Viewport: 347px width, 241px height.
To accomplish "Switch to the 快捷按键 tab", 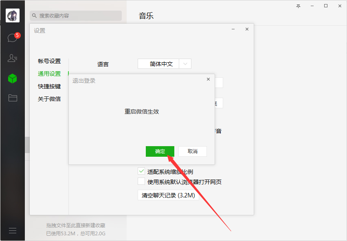I will tap(49, 86).
